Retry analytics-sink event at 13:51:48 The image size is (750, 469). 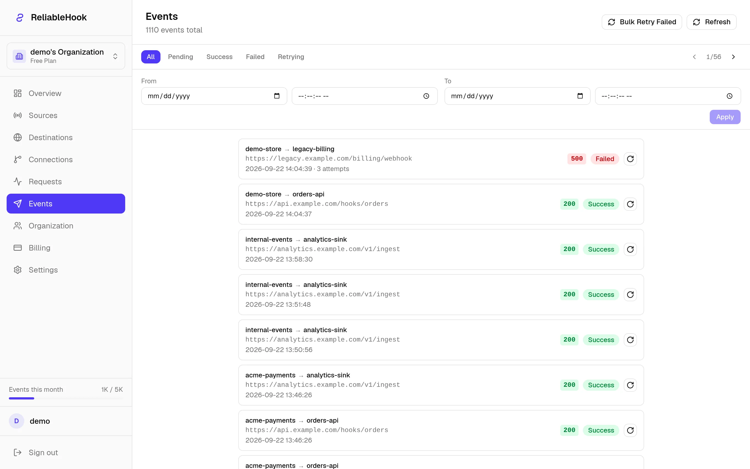[630, 295]
